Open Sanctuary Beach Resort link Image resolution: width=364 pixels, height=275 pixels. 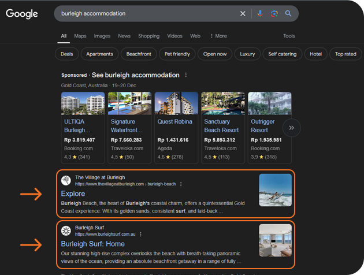click(x=221, y=126)
